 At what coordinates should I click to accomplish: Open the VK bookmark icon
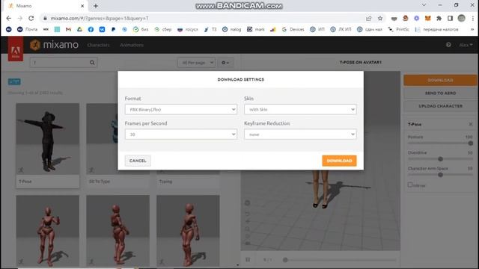(x=102, y=29)
